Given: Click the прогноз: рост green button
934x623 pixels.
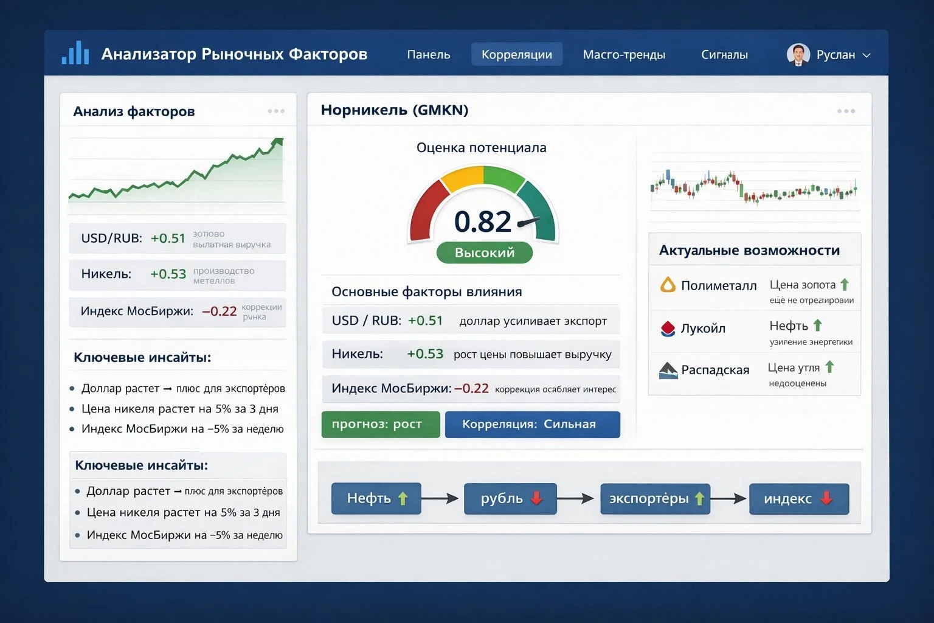Looking at the screenshot, I should tap(381, 424).
